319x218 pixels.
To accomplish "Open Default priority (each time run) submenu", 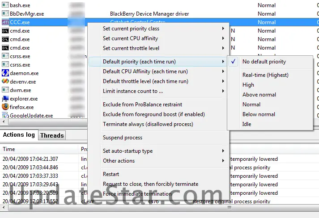I will [x=159, y=62].
